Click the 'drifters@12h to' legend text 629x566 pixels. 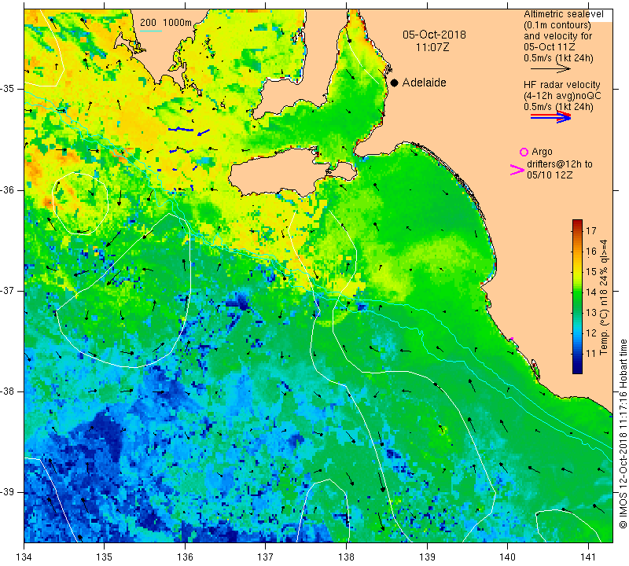point(560,164)
